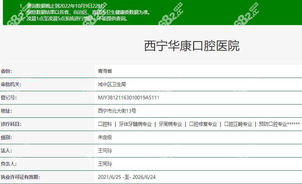
Task: Click the validity period 2021/6/25 -至- 2026/6/24
Action: [127, 177]
